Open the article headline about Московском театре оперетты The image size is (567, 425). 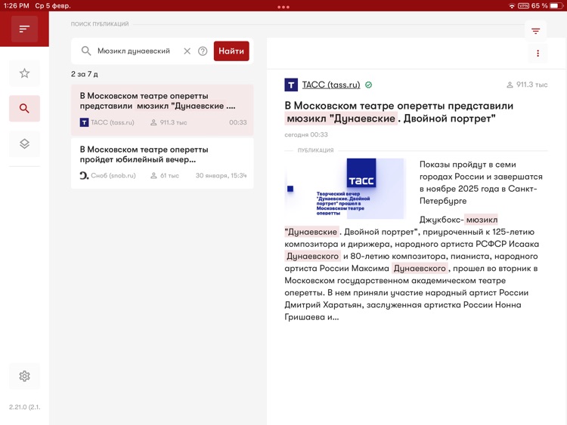tap(399, 112)
